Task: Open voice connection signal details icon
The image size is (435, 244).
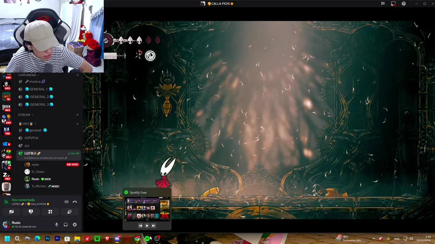Action: click(6, 202)
